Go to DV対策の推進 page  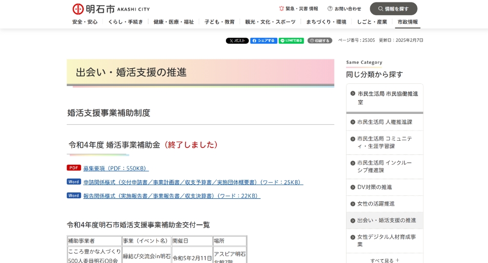(385, 187)
